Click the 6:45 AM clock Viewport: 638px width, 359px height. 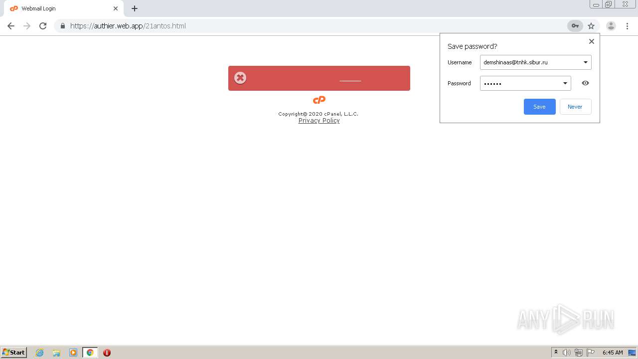[613, 353]
